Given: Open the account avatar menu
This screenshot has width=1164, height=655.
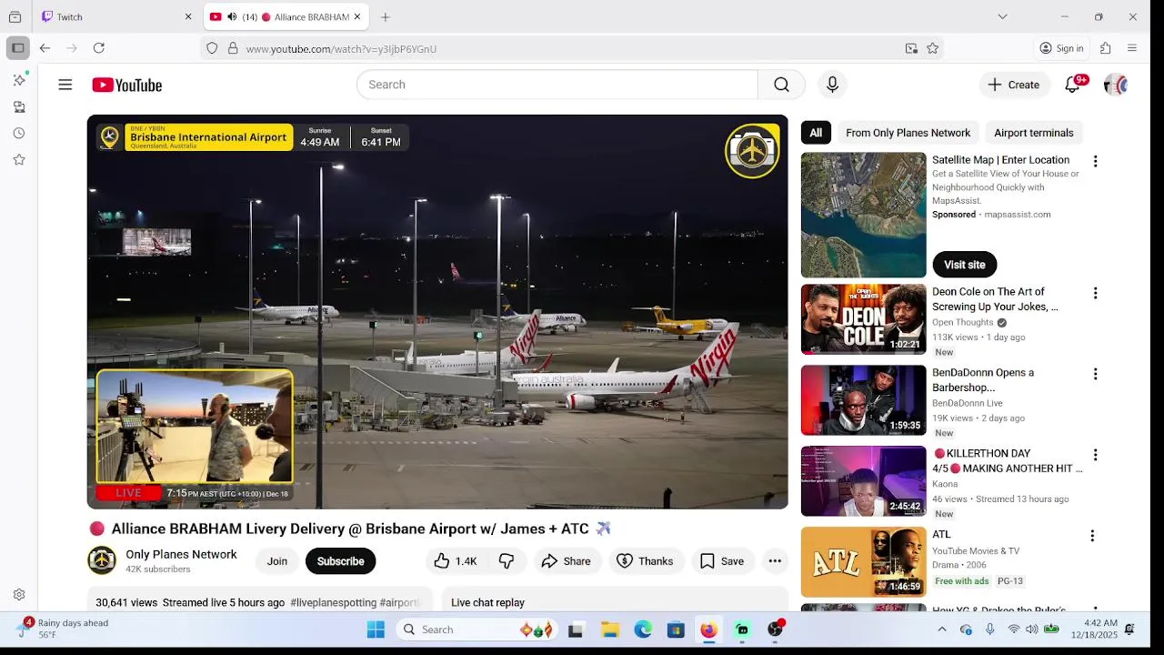Looking at the screenshot, I should click(x=1115, y=85).
